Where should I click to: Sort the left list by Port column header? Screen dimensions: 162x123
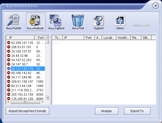(40, 38)
